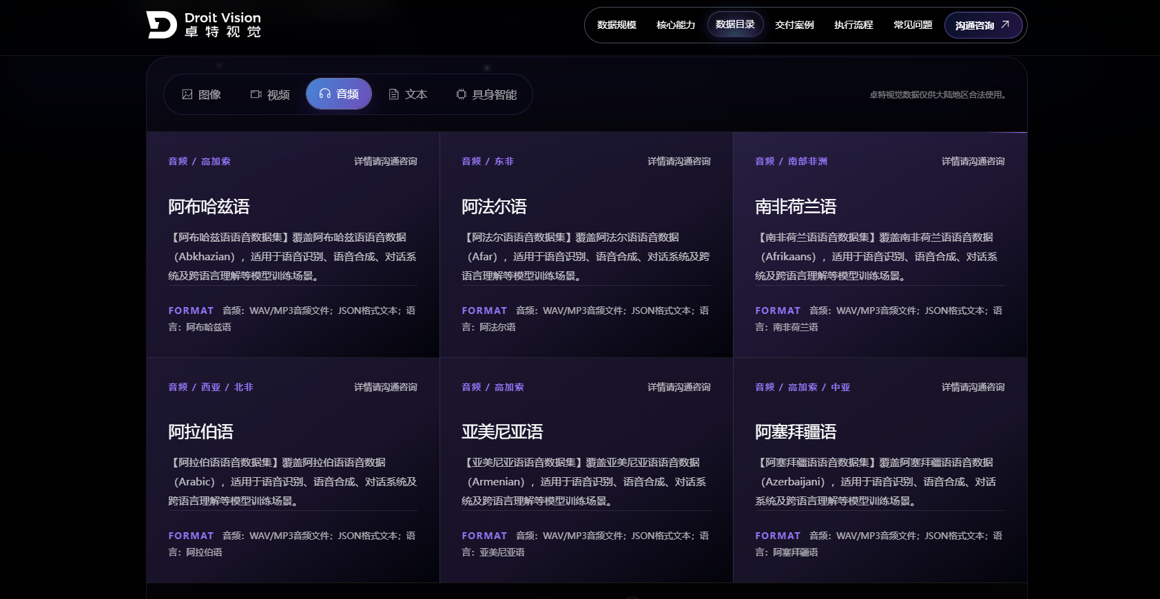Viewport: 1160px width, 599px height.
Task: Open the 阿布哈兹语 dataset title
Action: pos(209,207)
